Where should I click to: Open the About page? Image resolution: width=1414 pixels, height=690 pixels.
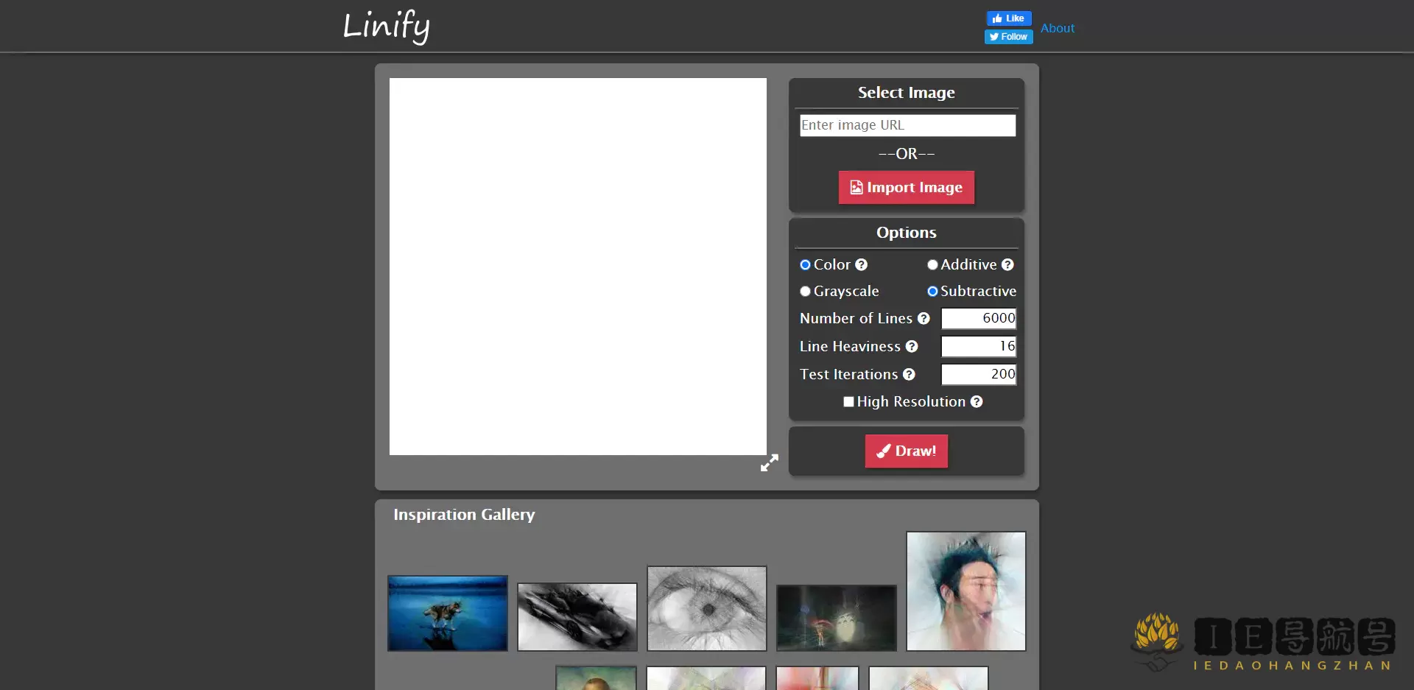click(1058, 28)
